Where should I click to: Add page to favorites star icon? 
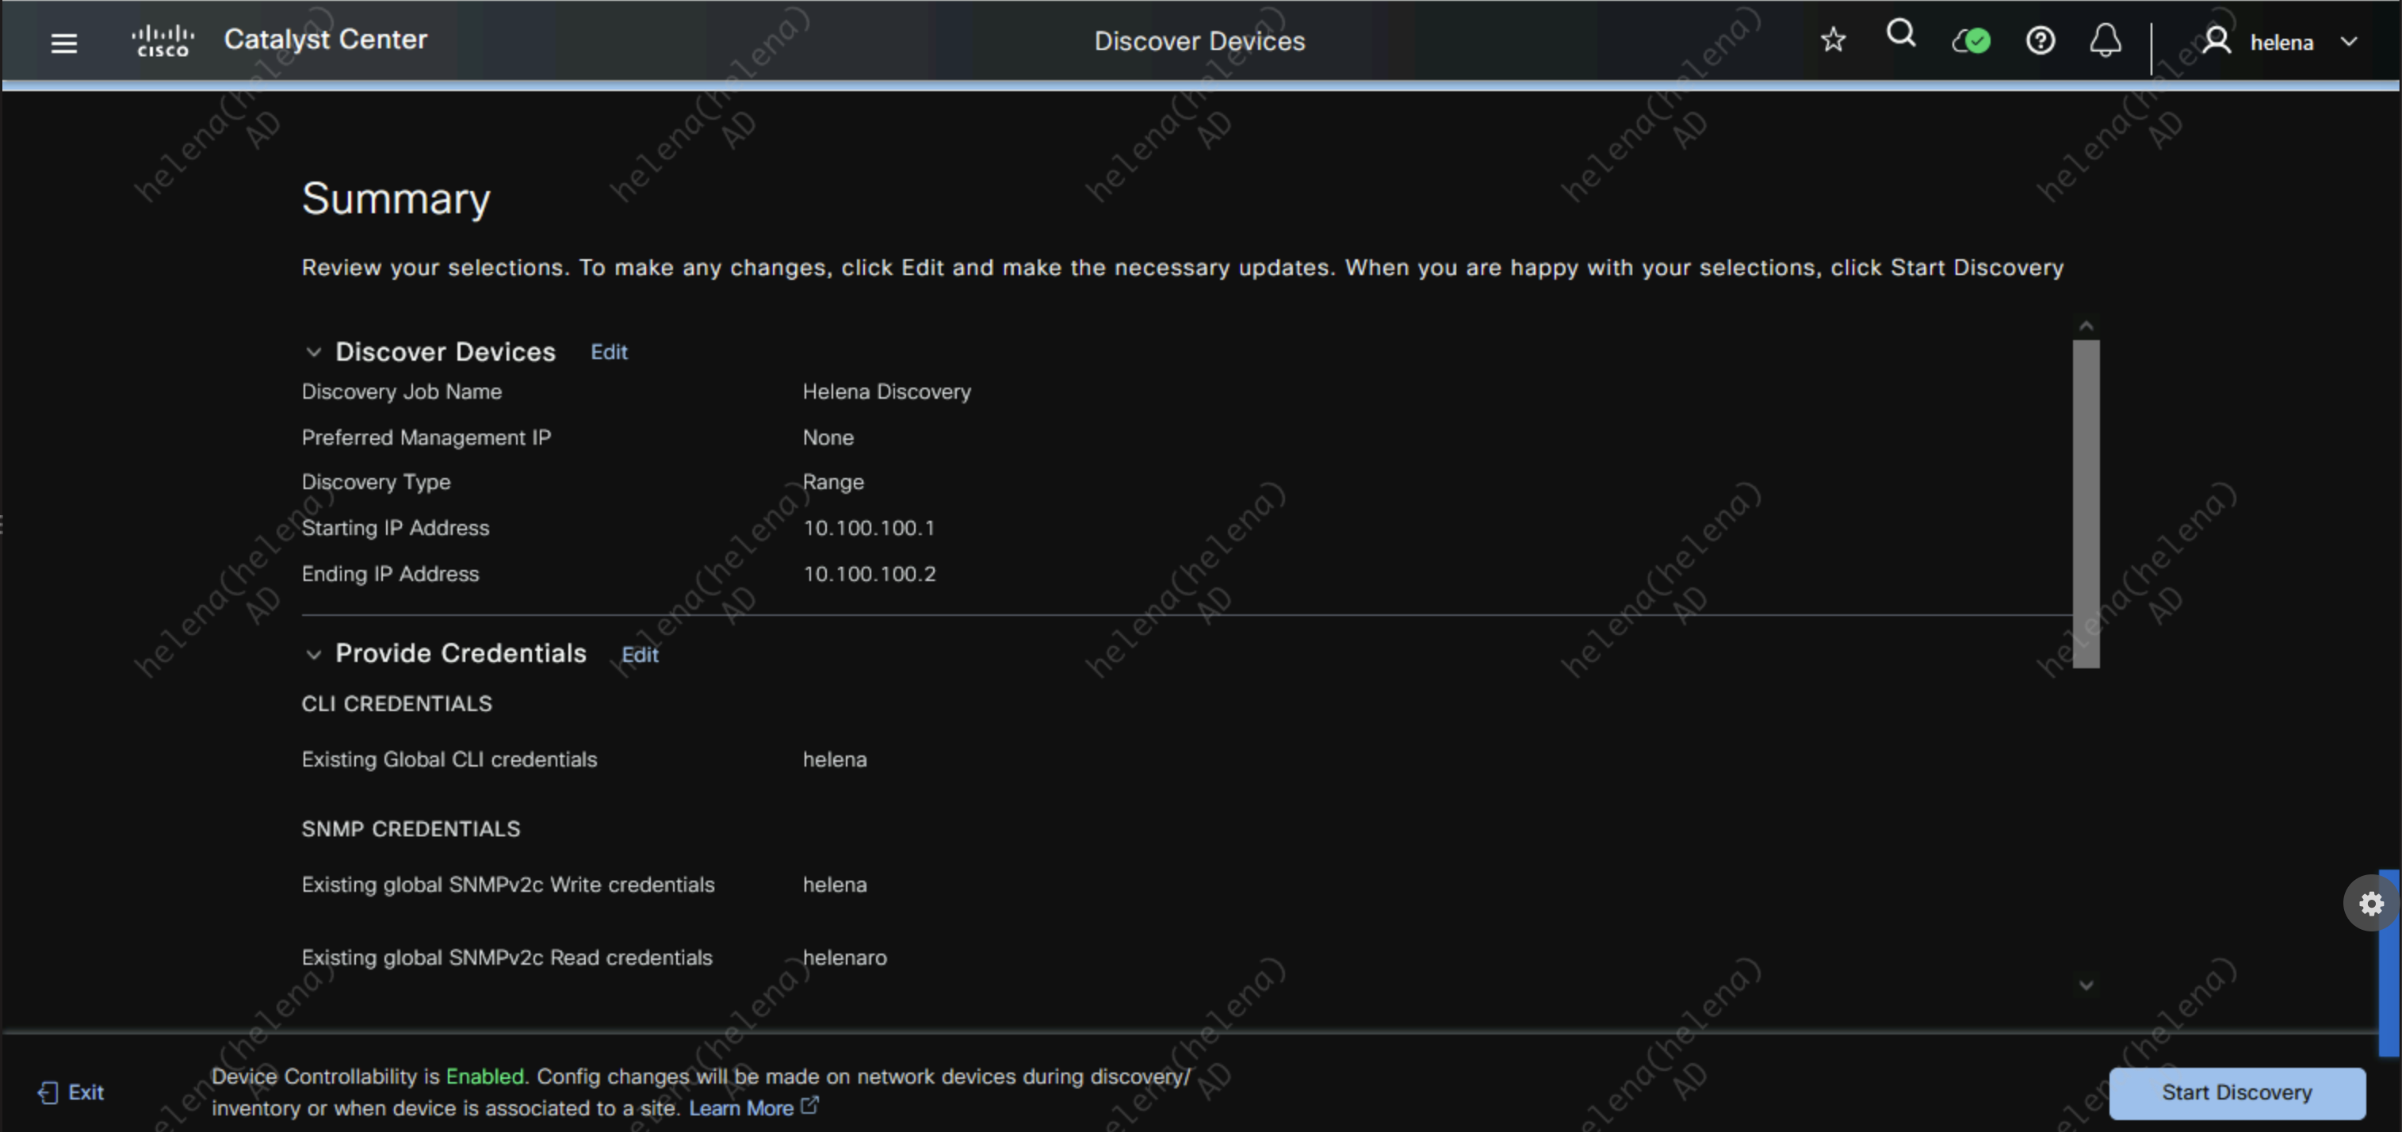[1832, 40]
